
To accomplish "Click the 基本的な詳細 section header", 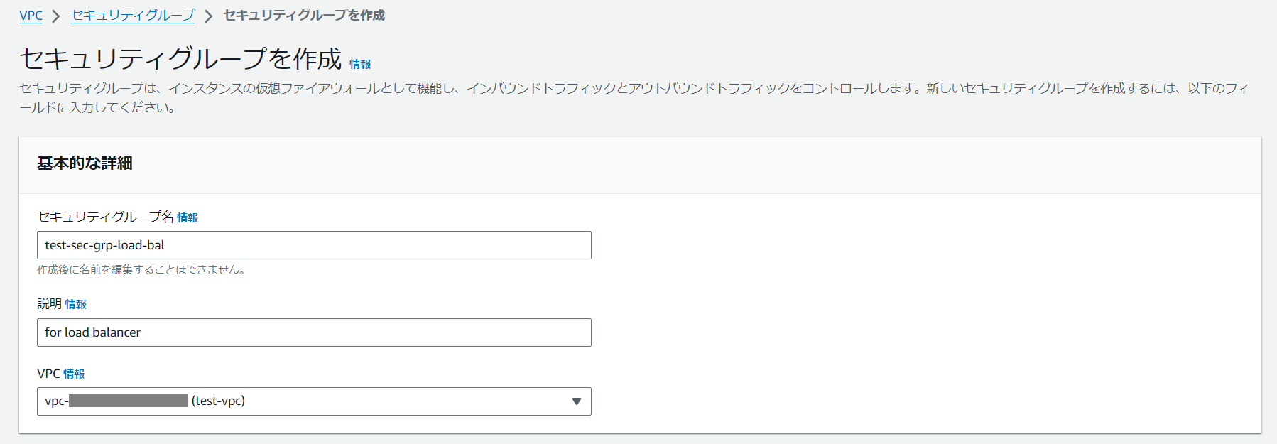I will pyautogui.click(x=85, y=163).
